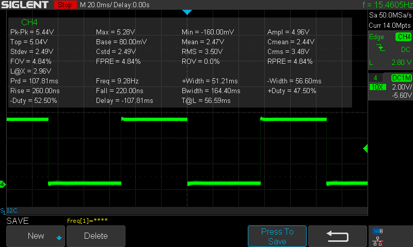
Task: Click the Press To Save button
Action: [277, 236]
